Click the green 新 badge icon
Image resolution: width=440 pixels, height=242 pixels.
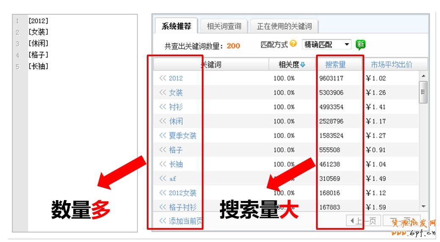point(360,45)
